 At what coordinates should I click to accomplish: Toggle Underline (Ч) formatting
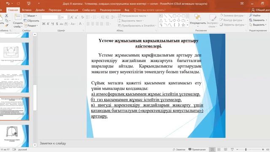coord(52,24)
